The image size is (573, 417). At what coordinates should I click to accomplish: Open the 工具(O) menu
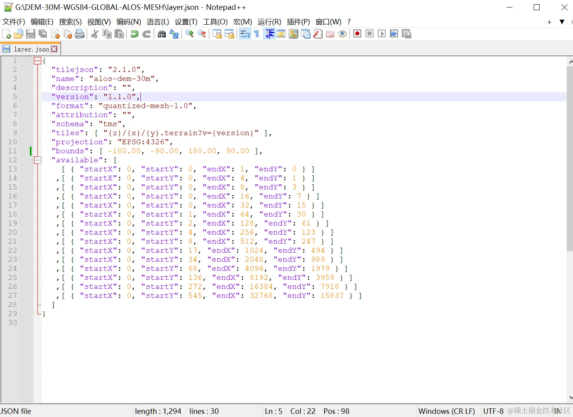click(x=215, y=22)
